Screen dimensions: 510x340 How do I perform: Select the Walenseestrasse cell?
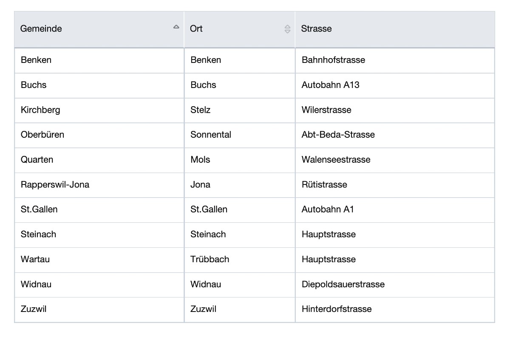coord(395,160)
